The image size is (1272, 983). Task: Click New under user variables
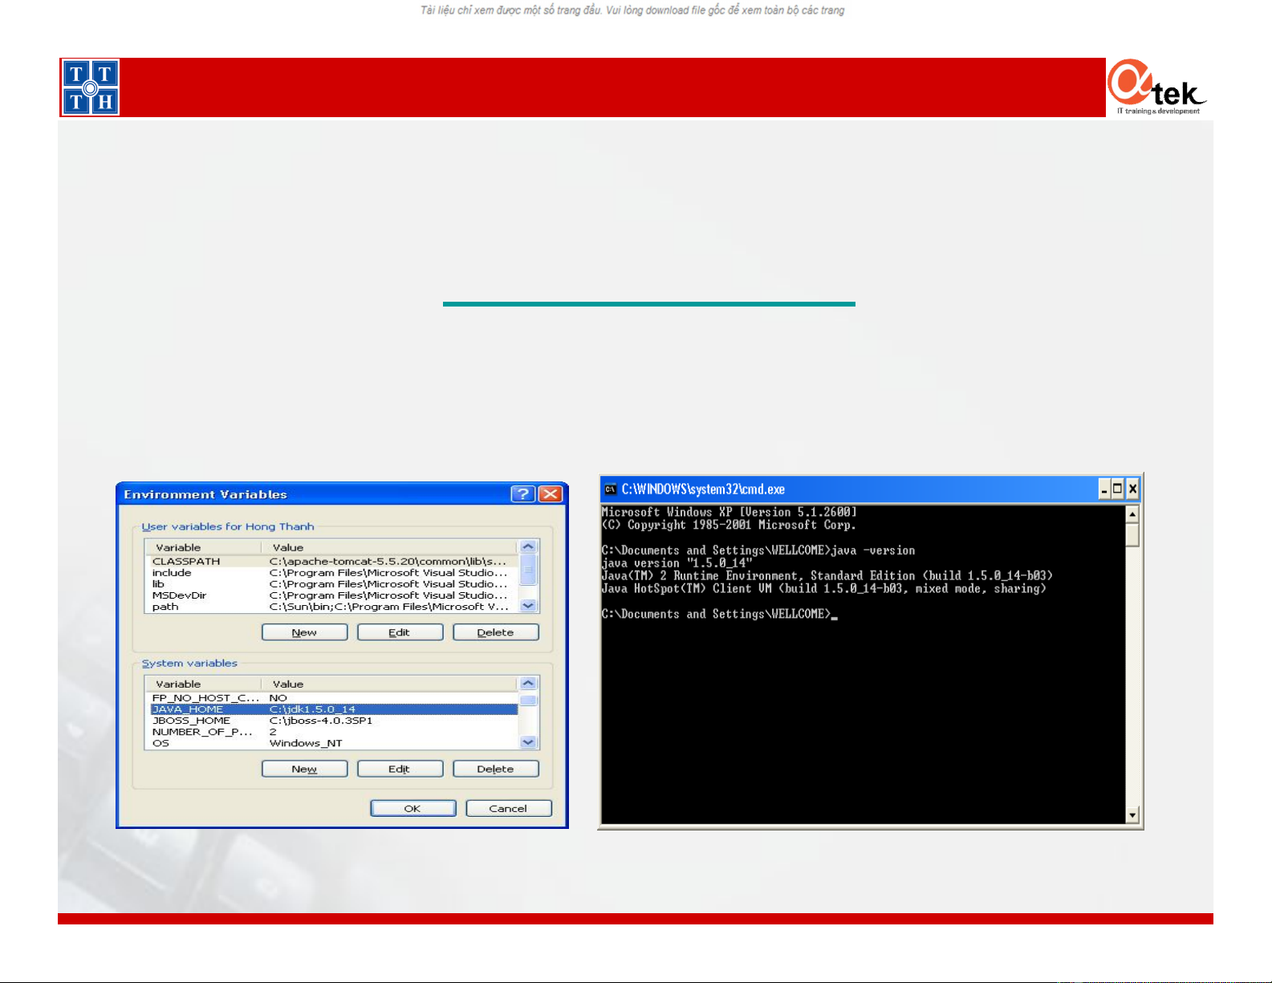304,632
